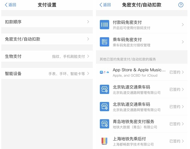This screenshot has height=149, width=190.
Task: Open App Store & Apple Music subscription
Action: (x=142, y=72)
